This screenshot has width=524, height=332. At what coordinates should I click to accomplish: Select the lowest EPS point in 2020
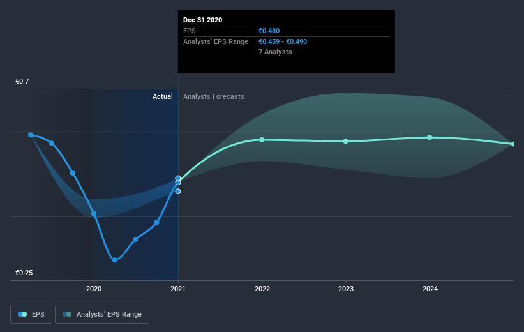[x=115, y=260]
